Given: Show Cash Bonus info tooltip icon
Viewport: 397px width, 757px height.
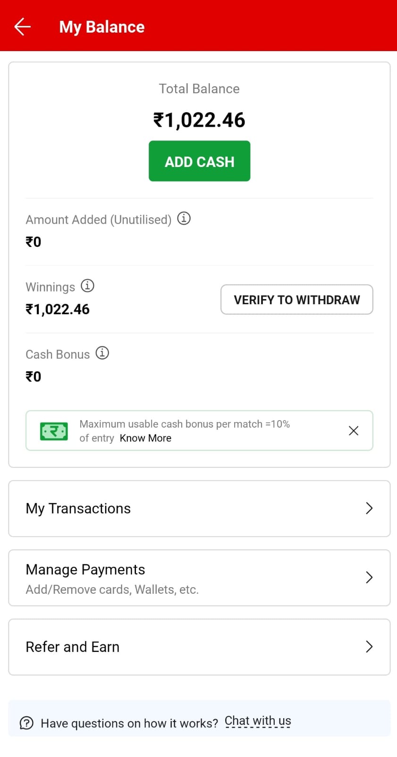Looking at the screenshot, I should (102, 353).
